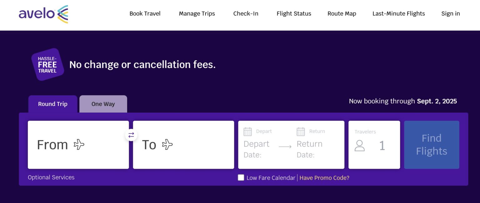Switch to One Way trip type
This screenshot has width=480, height=203.
(x=103, y=104)
